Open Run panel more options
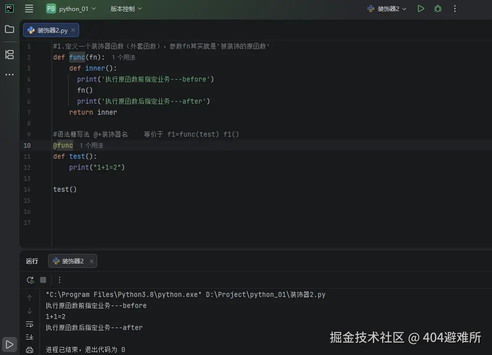The image size is (492, 355). pos(59,280)
